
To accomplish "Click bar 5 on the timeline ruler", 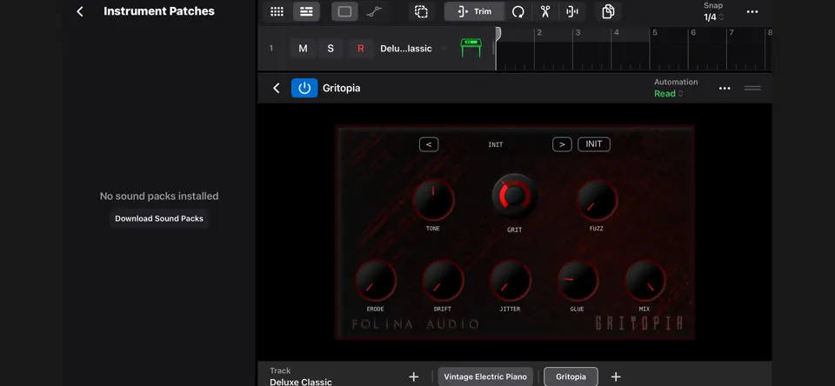I will 654,32.
